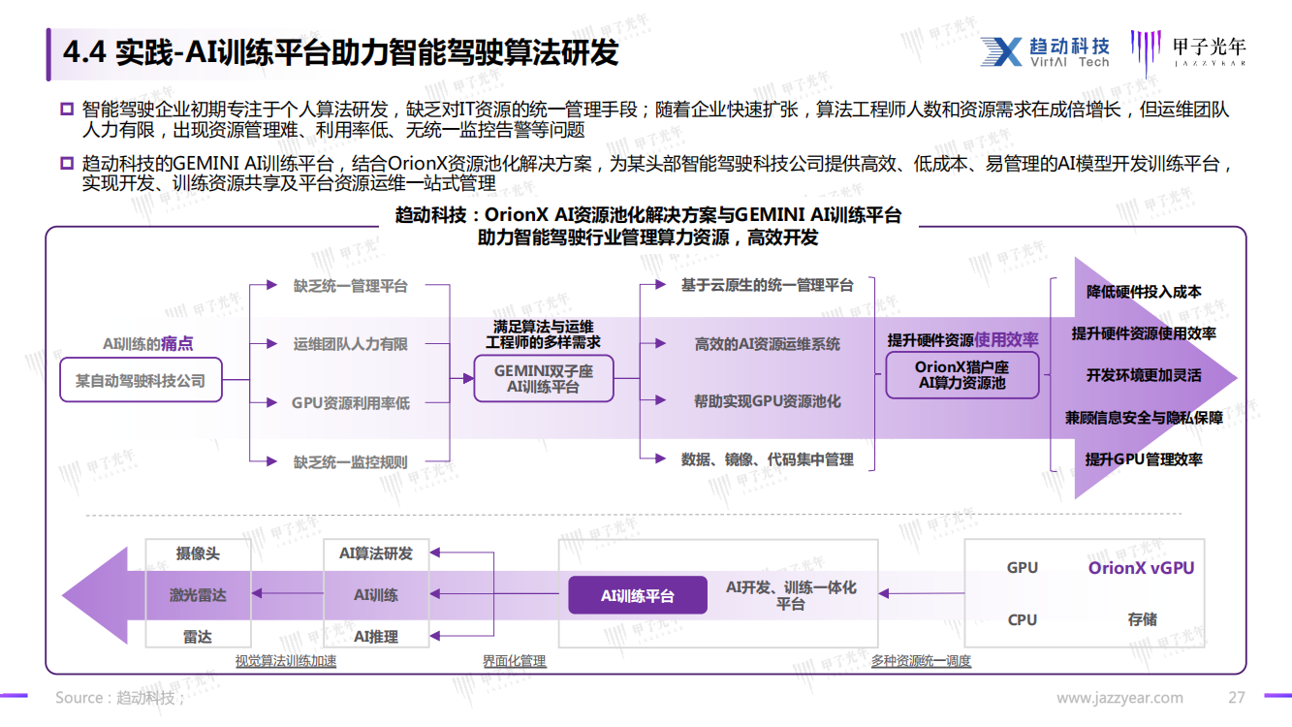Select the 激光雷达 label

[198, 595]
